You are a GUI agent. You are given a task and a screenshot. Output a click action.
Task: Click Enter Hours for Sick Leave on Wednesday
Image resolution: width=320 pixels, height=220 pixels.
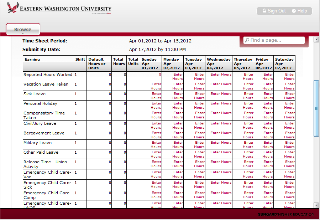[x=221, y=94]
